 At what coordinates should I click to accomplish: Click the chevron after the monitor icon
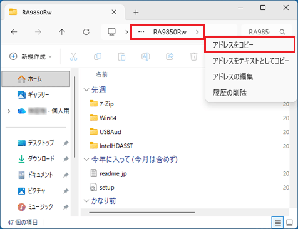(x=126, y=32)
